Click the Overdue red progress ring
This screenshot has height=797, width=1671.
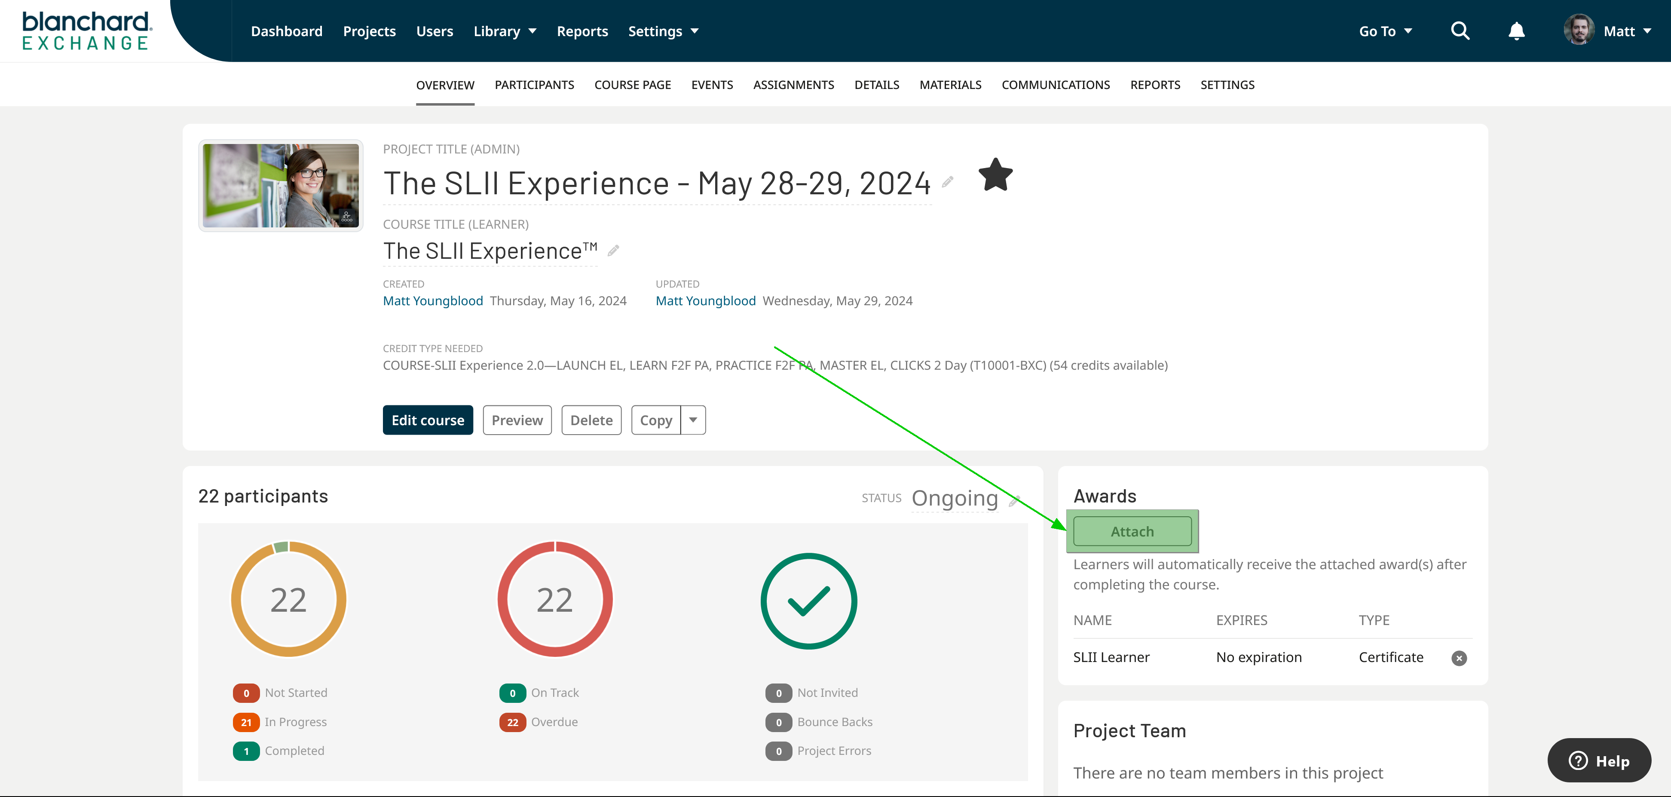[554, 599]
